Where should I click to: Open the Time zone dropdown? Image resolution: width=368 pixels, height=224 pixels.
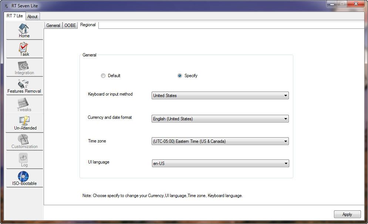point(220,141)
